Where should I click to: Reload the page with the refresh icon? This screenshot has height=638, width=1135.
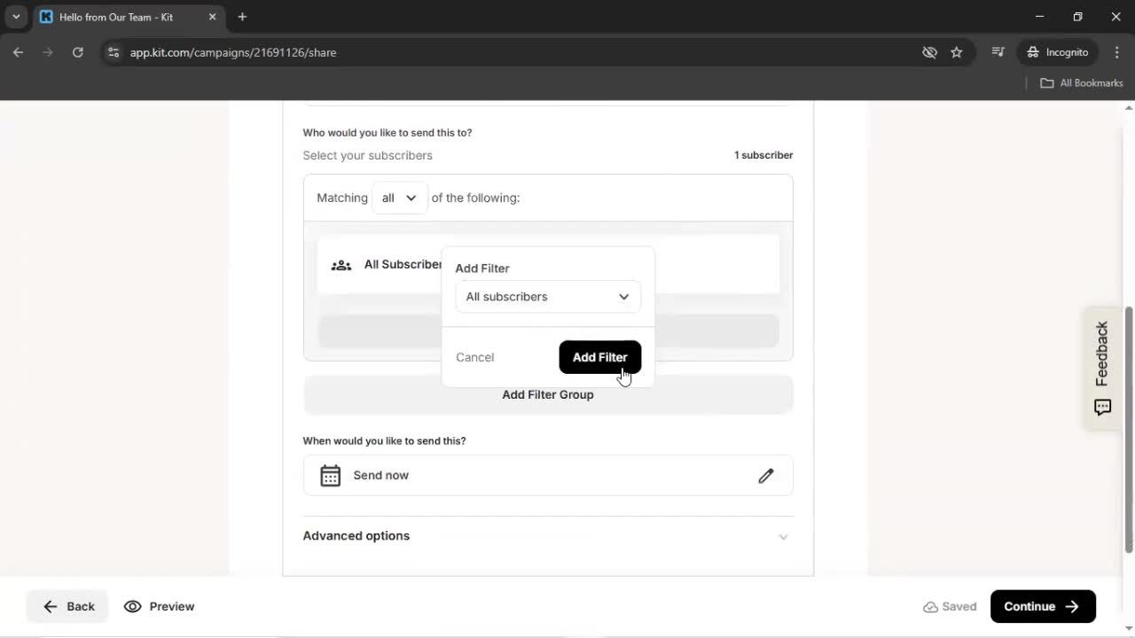pyautogui.click(x=78, y=52)
